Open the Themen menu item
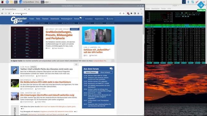Viewport: 207px width, 116px height. click(x=45, y=19)
